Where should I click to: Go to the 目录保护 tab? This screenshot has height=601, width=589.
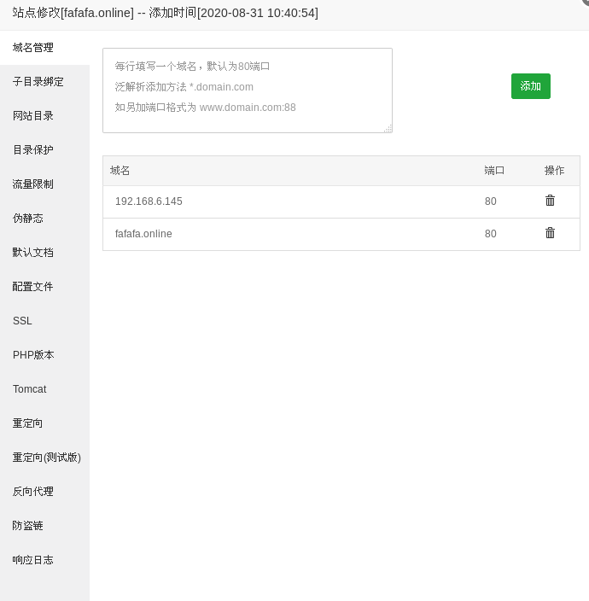coord(44,150)
